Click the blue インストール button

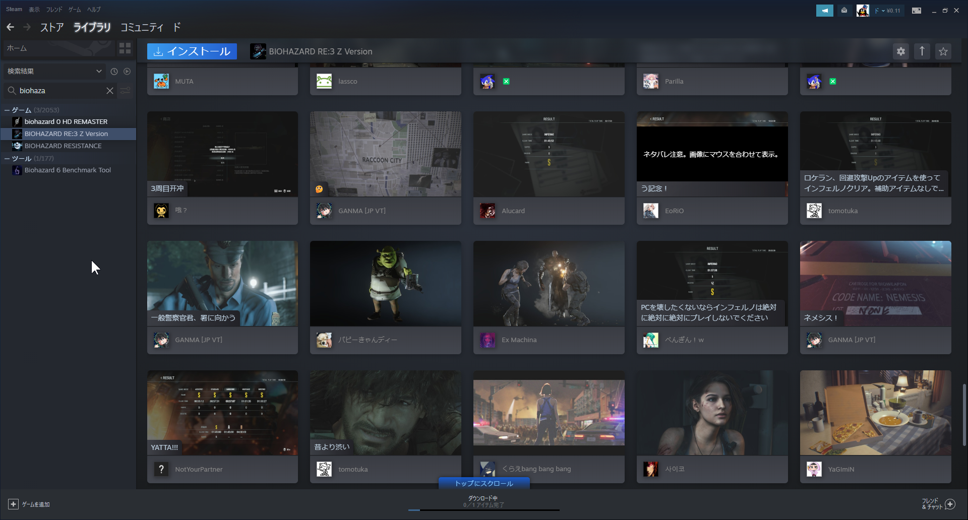click(192, 51)
